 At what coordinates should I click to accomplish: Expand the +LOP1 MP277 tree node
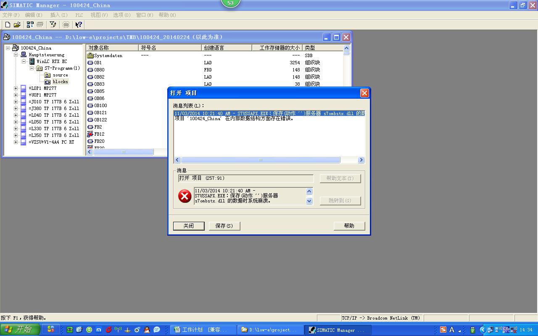(x=16, y=88)
